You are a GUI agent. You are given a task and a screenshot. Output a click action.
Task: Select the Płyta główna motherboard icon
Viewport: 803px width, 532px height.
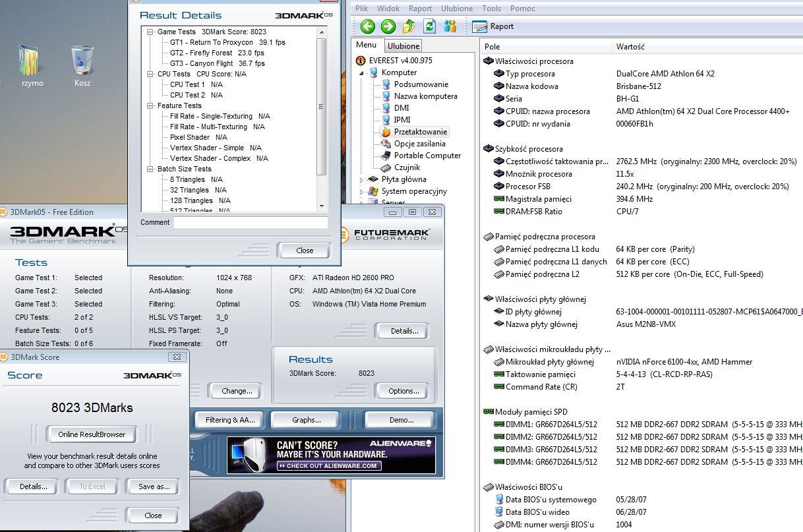(x=374, y=179)
